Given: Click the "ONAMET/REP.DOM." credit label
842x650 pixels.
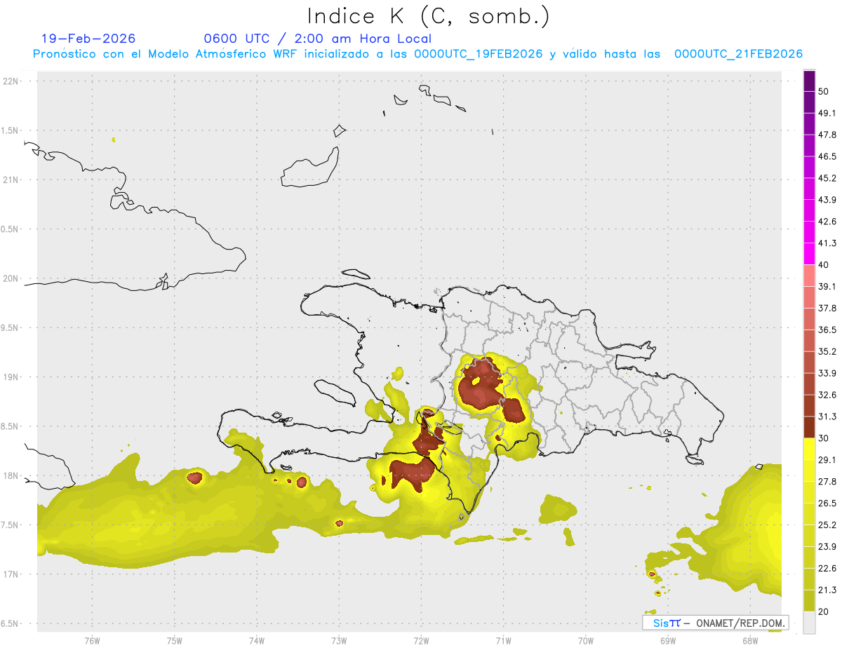Looking at the screenshot, I should tap(740, 623).
